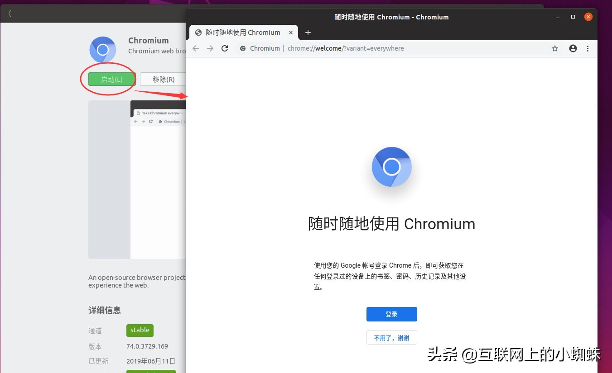Select the 随时随地使用 Chromium tab

(x=244, y=33)
